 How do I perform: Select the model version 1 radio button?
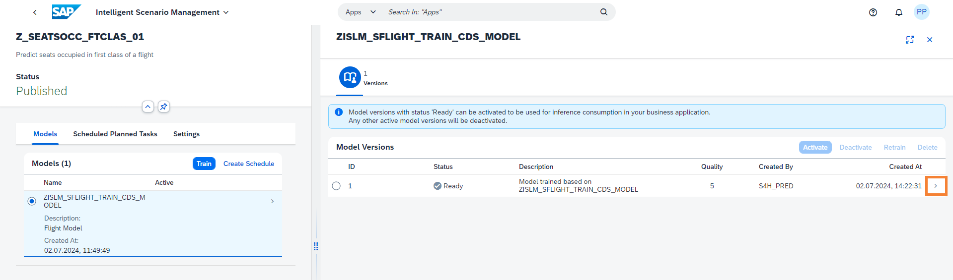point(336,186)
